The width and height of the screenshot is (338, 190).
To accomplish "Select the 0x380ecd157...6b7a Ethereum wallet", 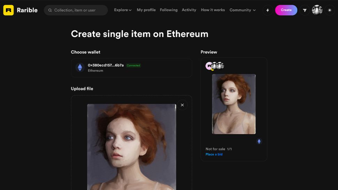I will tap(131, 68).
